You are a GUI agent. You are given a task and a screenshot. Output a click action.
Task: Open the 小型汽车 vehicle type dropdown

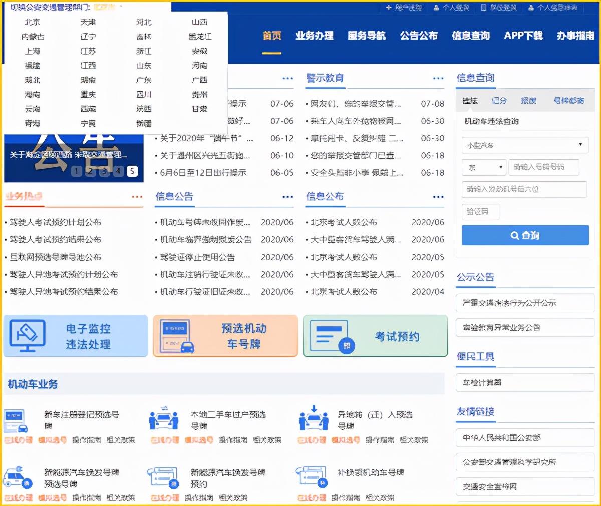[x=524, y=145]
